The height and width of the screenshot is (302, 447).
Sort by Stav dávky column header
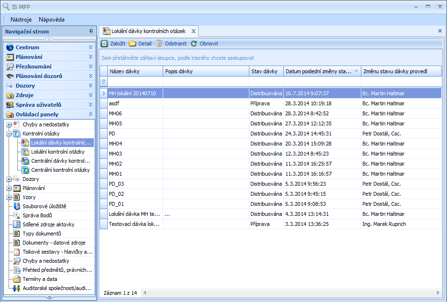click(x=266, y=71)
